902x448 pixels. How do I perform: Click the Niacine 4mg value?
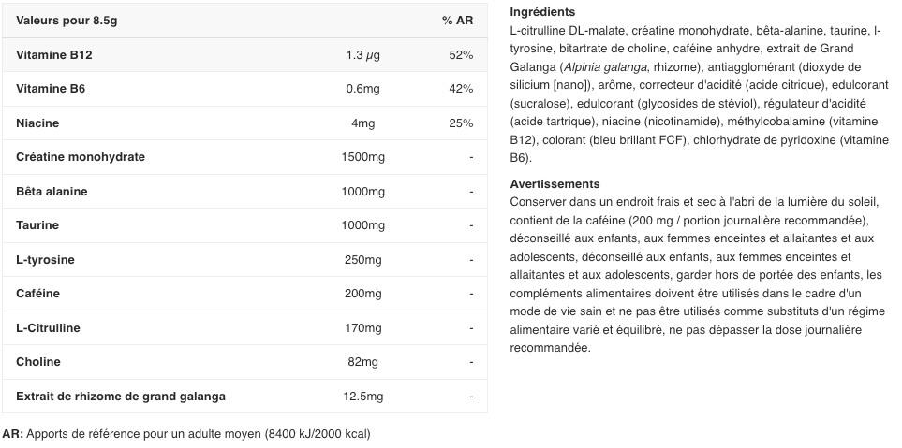[363, 123]
